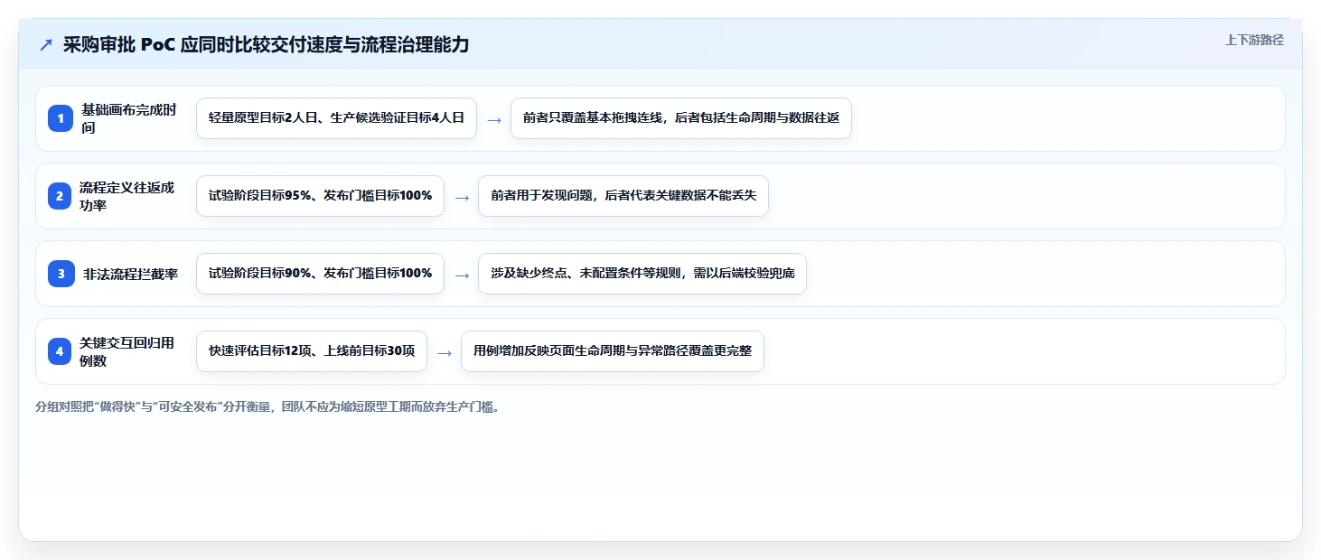The width and height of the screenshot is (1321, 560).
Task: Click the 关键交互回归用例数 label
Action: coord(126,351)
